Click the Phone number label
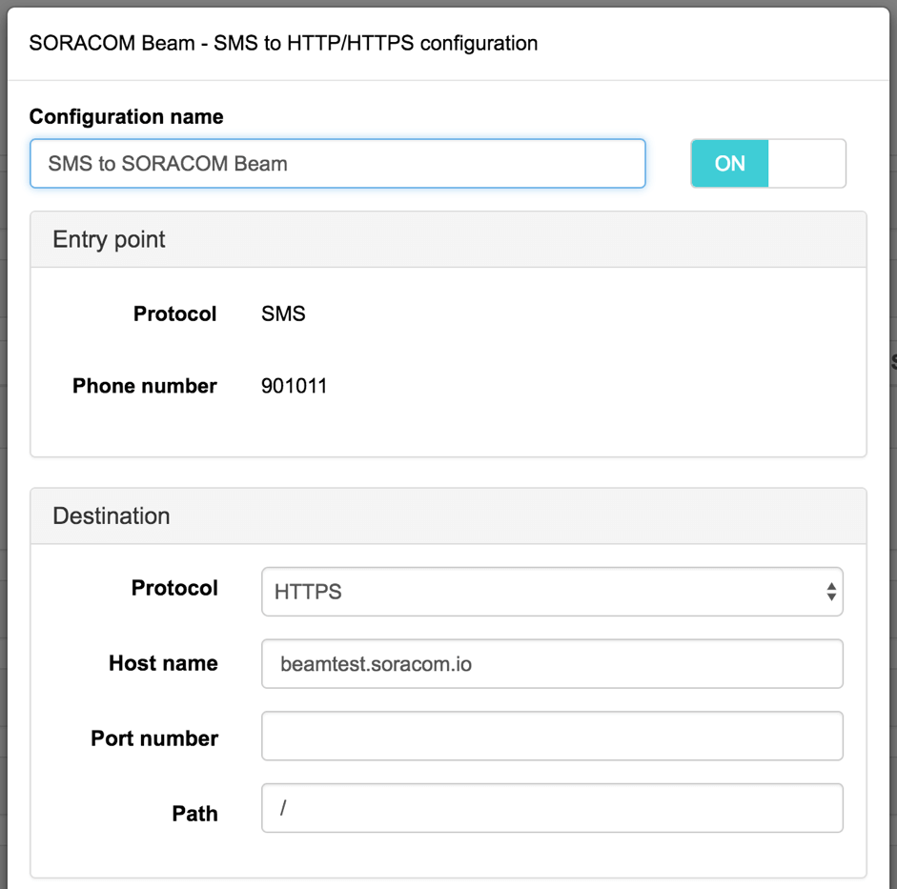897x889 pixels. pyautogui.click(x=144, y=386)
